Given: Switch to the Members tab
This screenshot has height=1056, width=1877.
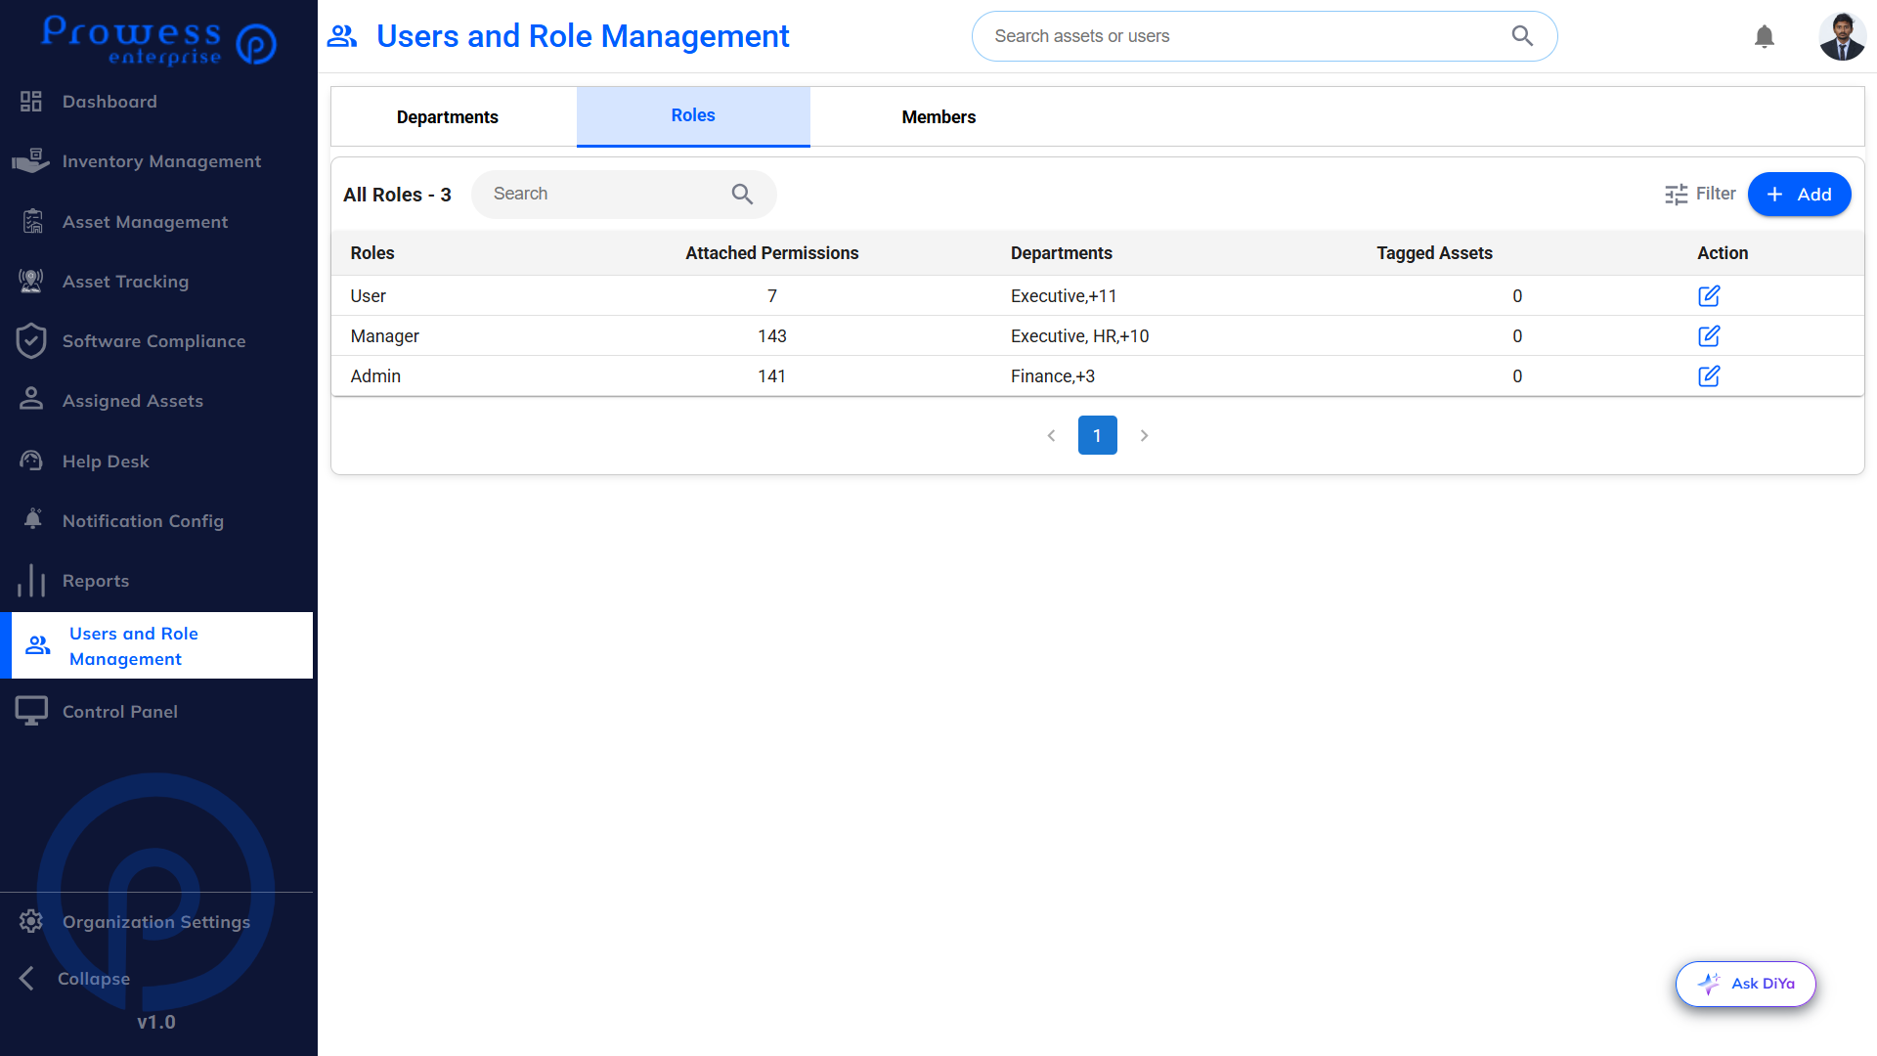Looking at the screenshot, I should tap(938, 116).
